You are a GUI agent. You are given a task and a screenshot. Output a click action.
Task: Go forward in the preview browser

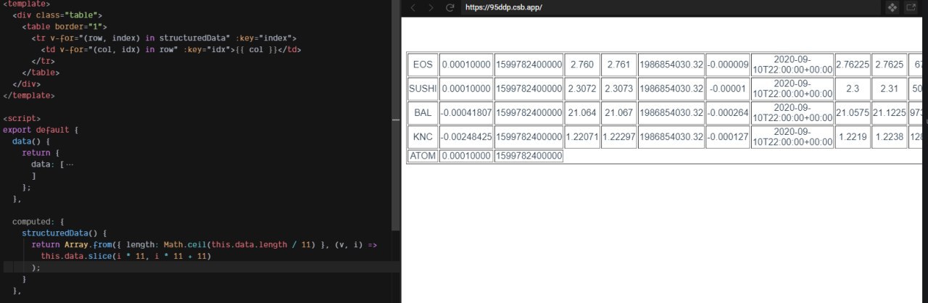pos(431,7)
